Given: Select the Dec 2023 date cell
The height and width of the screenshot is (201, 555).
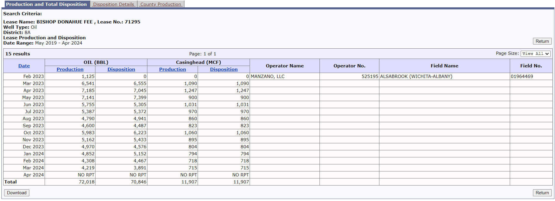Looking at the screenshot, I should (x=24, y=147).
